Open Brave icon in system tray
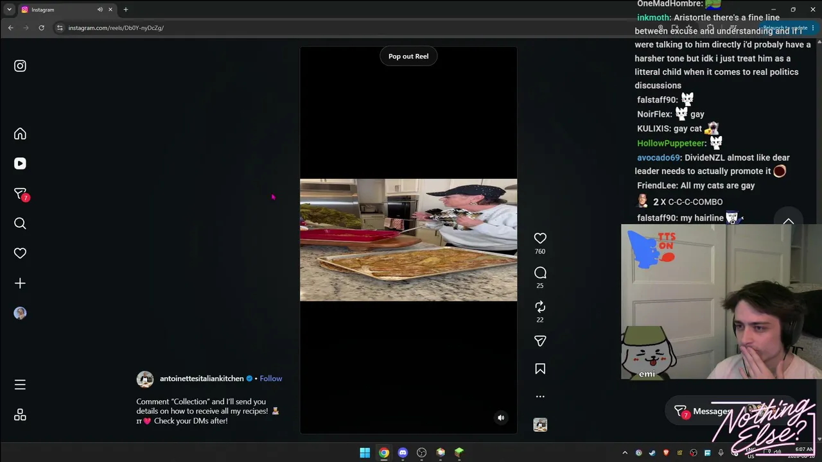Screen dimensions: 822x462 [x=666, y=452]
